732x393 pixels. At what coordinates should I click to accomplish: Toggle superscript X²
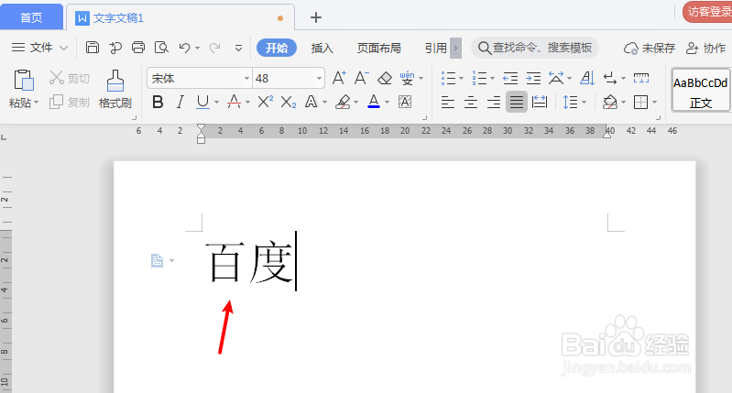pos(265,102)
